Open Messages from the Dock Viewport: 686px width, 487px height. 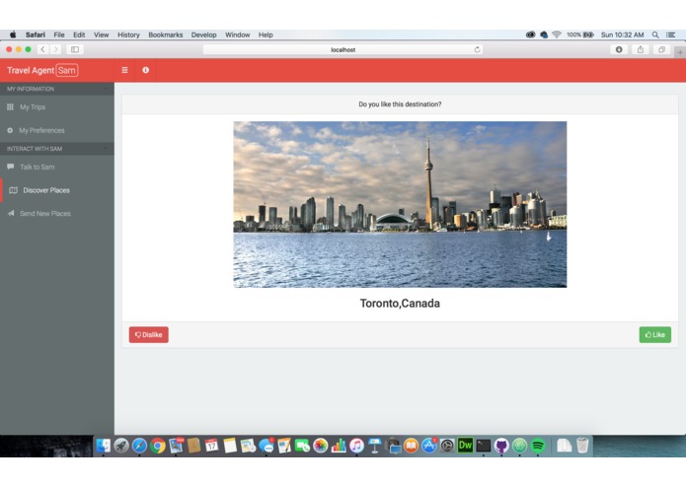point(267,446)
